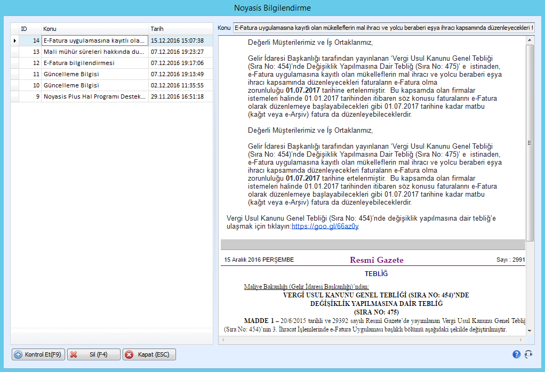Screen dimensions: 545x372
Task: Open the goo.gl/66az0y link
Action: tap(325, 227)
